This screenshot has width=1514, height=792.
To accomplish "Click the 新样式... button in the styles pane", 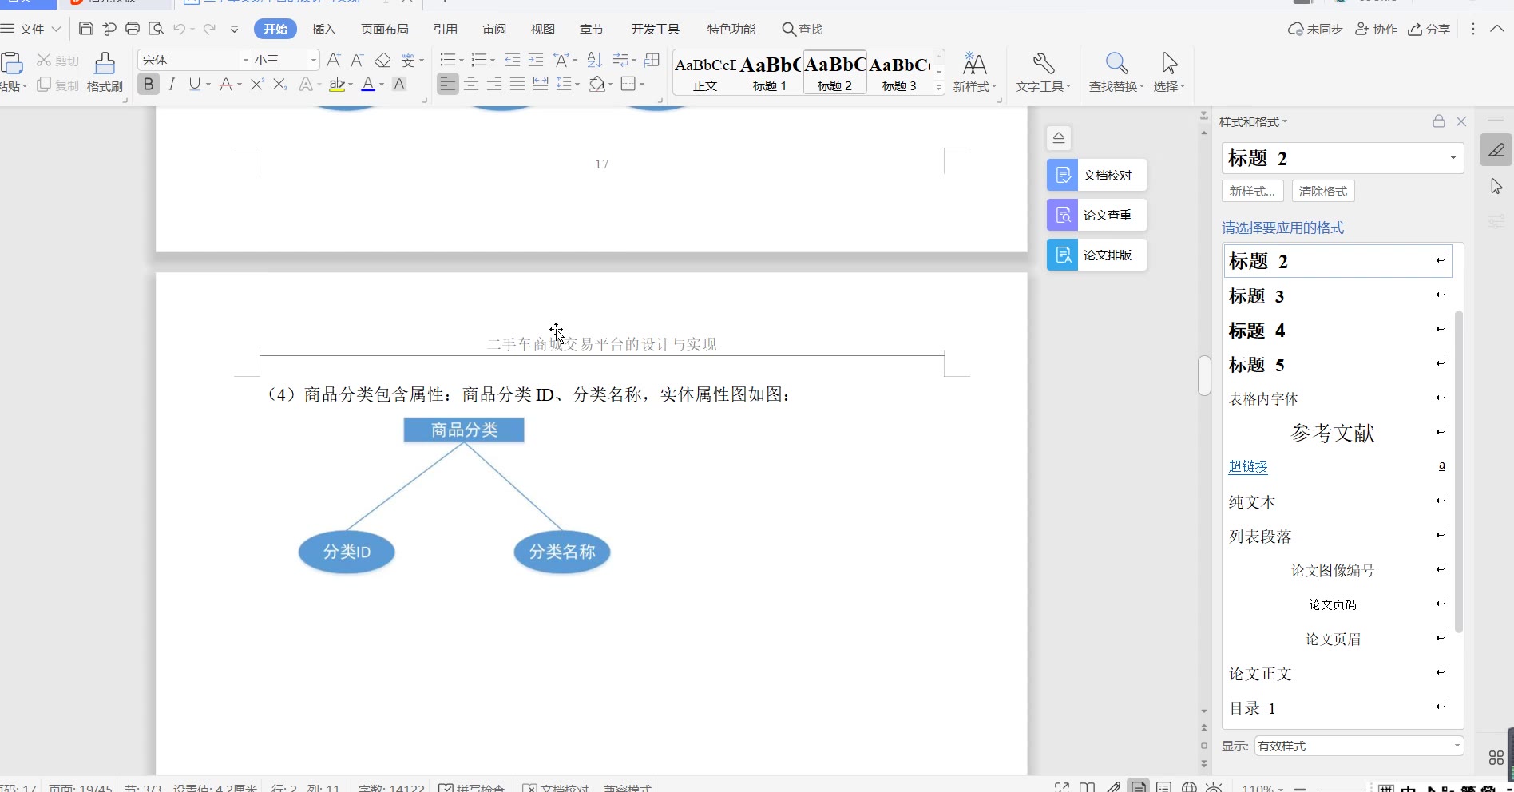I will (x=1252, y=191).
